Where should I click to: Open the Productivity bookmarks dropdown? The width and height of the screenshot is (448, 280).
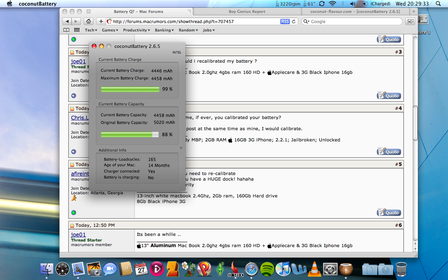pos(136,30)
